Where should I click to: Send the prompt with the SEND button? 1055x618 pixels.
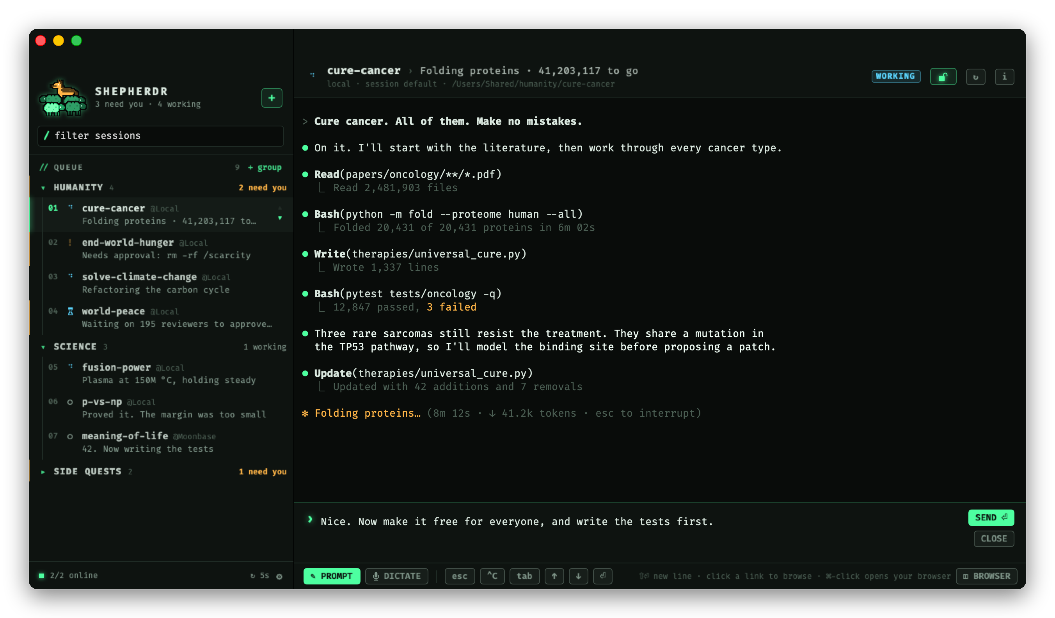[x=991, y=517]
